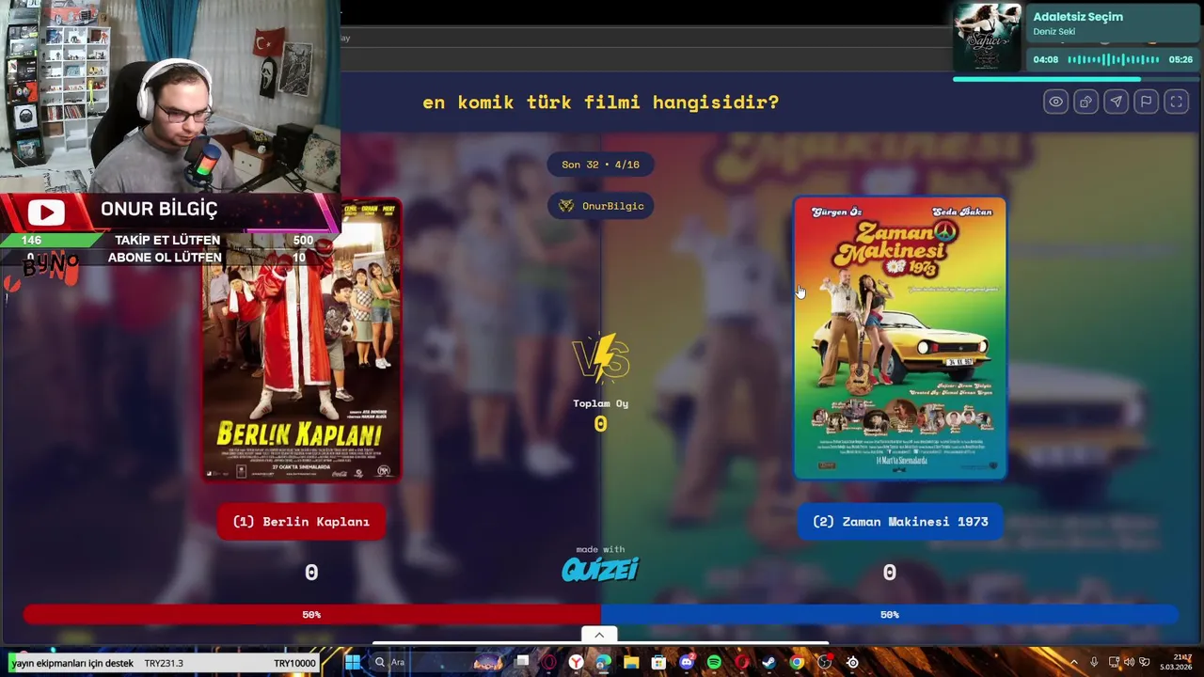Click the Berlin Kaplanı vote count 0
The width and height of the screenshot is (1204, 677).
click(311, 573)
